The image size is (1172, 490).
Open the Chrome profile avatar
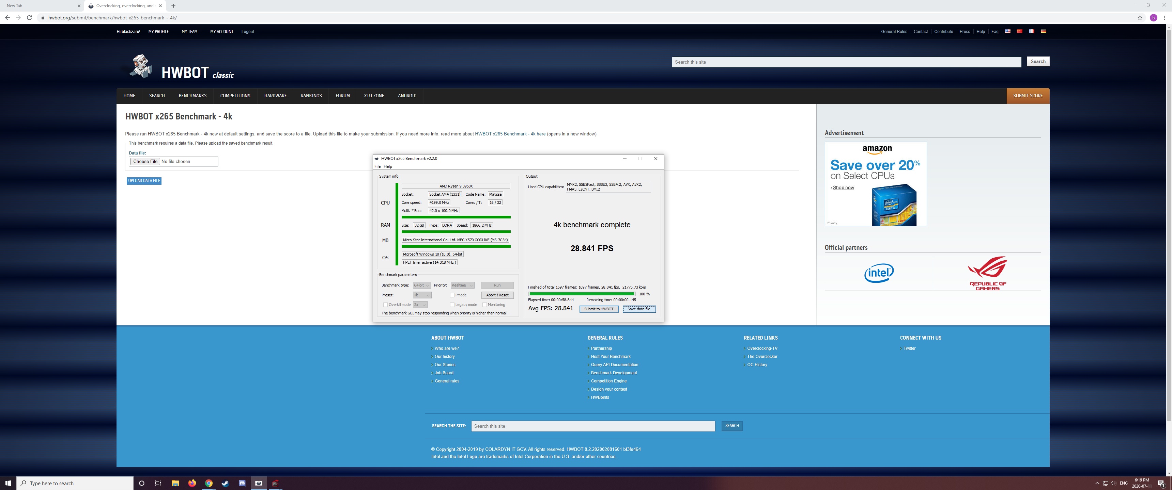tap(1153, 18)
